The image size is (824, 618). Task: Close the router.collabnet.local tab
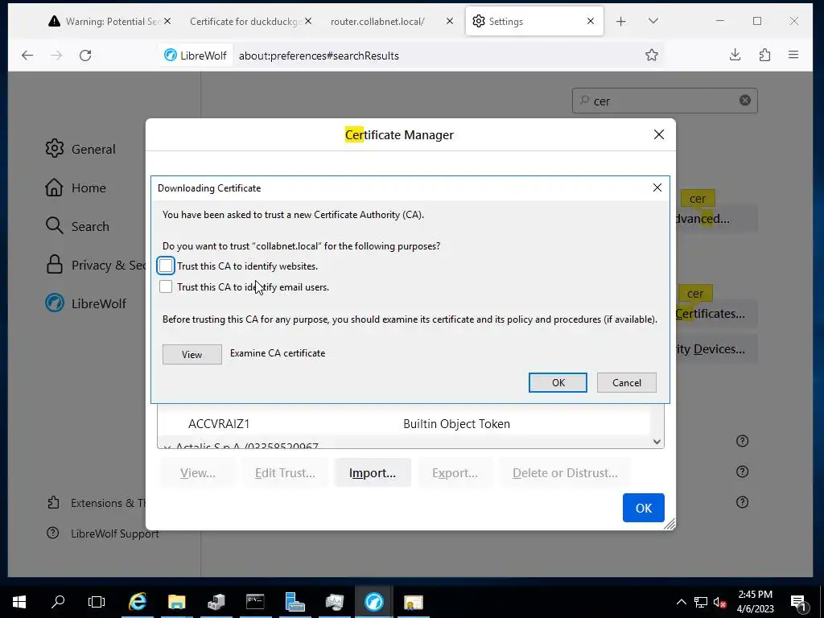449,21
